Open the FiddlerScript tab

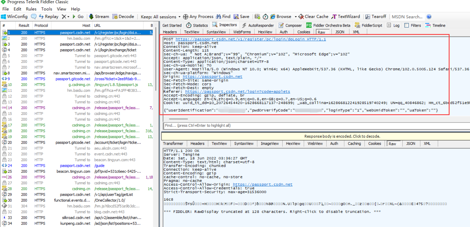(368, 25)
